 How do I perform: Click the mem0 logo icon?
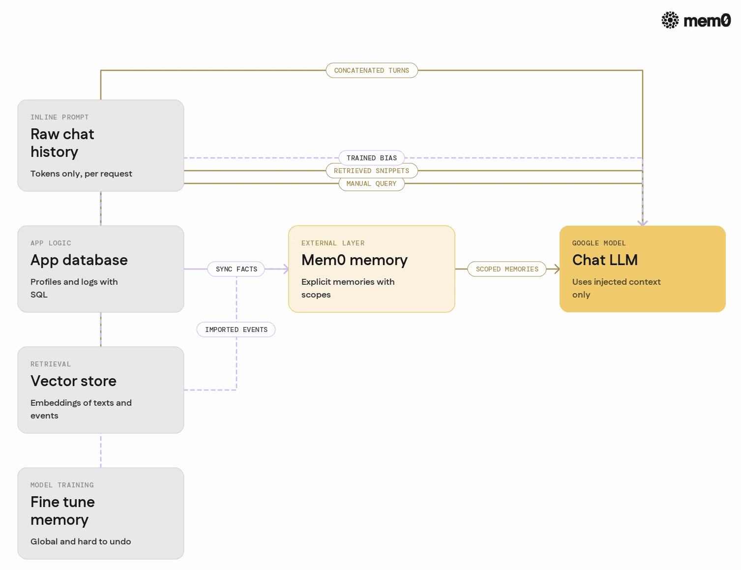pyautogui.click(x=670, y=20)
